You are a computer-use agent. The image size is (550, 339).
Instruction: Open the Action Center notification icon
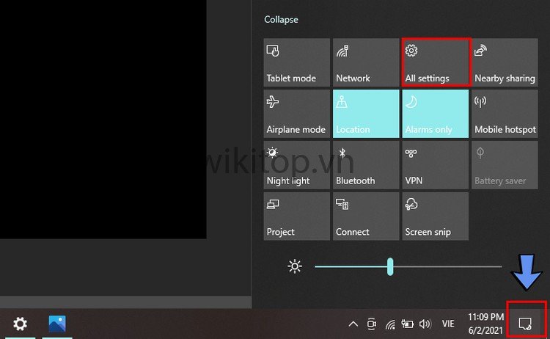click(525, 323)
